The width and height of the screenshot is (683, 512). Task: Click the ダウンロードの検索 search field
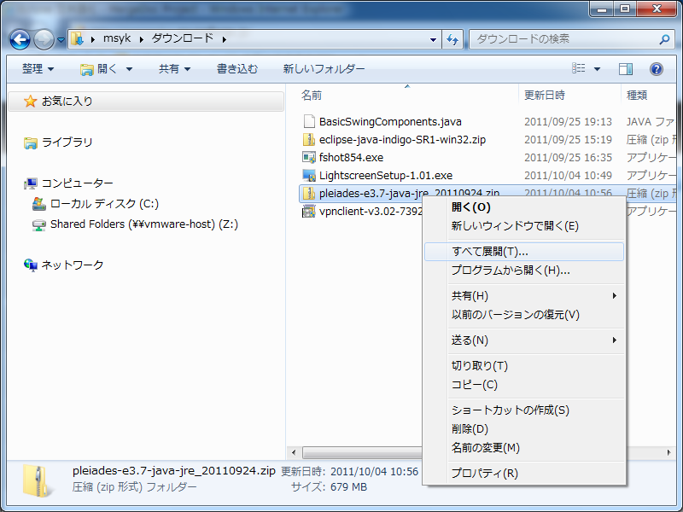click(x=563, y=39)
